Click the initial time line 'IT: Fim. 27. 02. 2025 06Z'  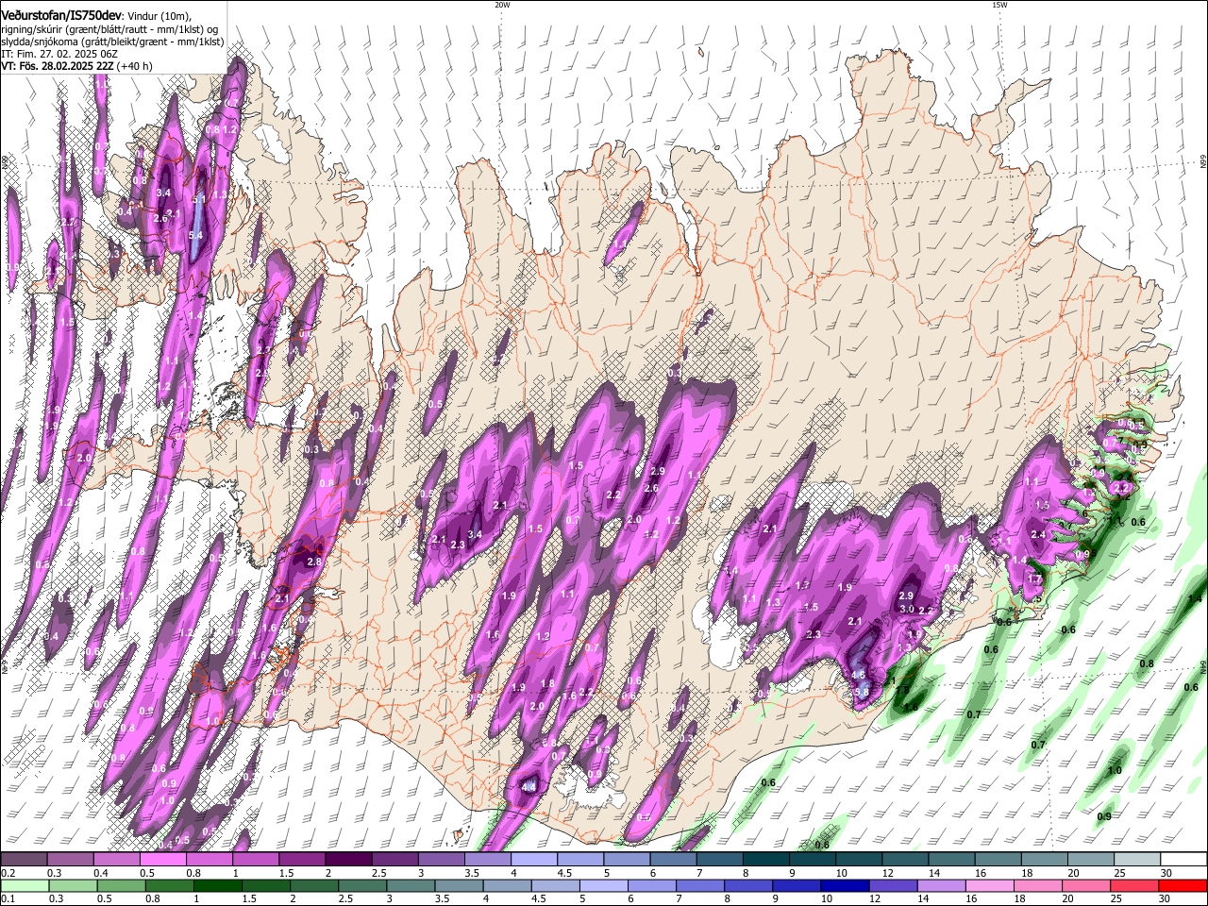[x=59, y=54]
